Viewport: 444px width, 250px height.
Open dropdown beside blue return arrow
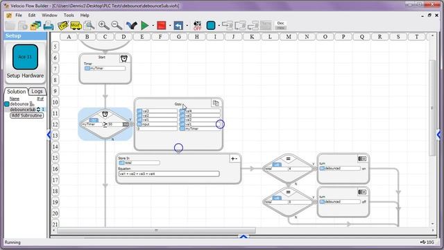point(187,26)
